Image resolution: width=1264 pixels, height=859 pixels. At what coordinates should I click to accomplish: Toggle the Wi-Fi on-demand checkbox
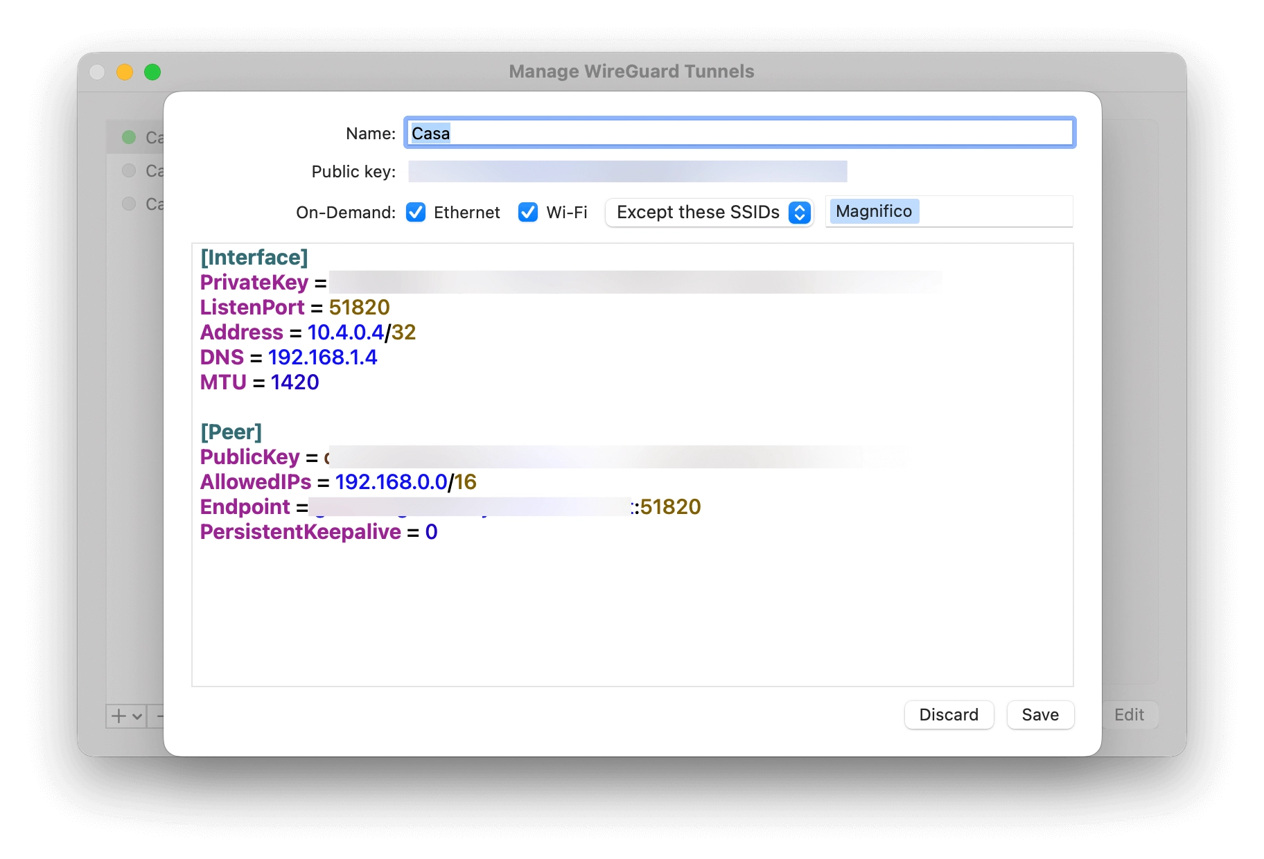click(528, 212)
